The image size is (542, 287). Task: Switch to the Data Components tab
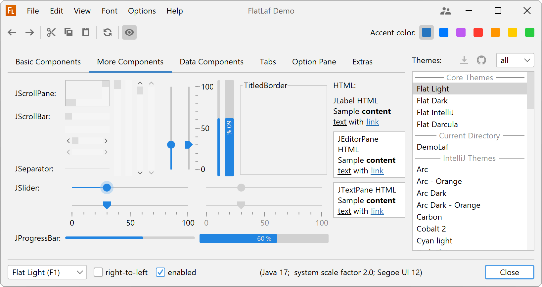(x=211, y=62)
